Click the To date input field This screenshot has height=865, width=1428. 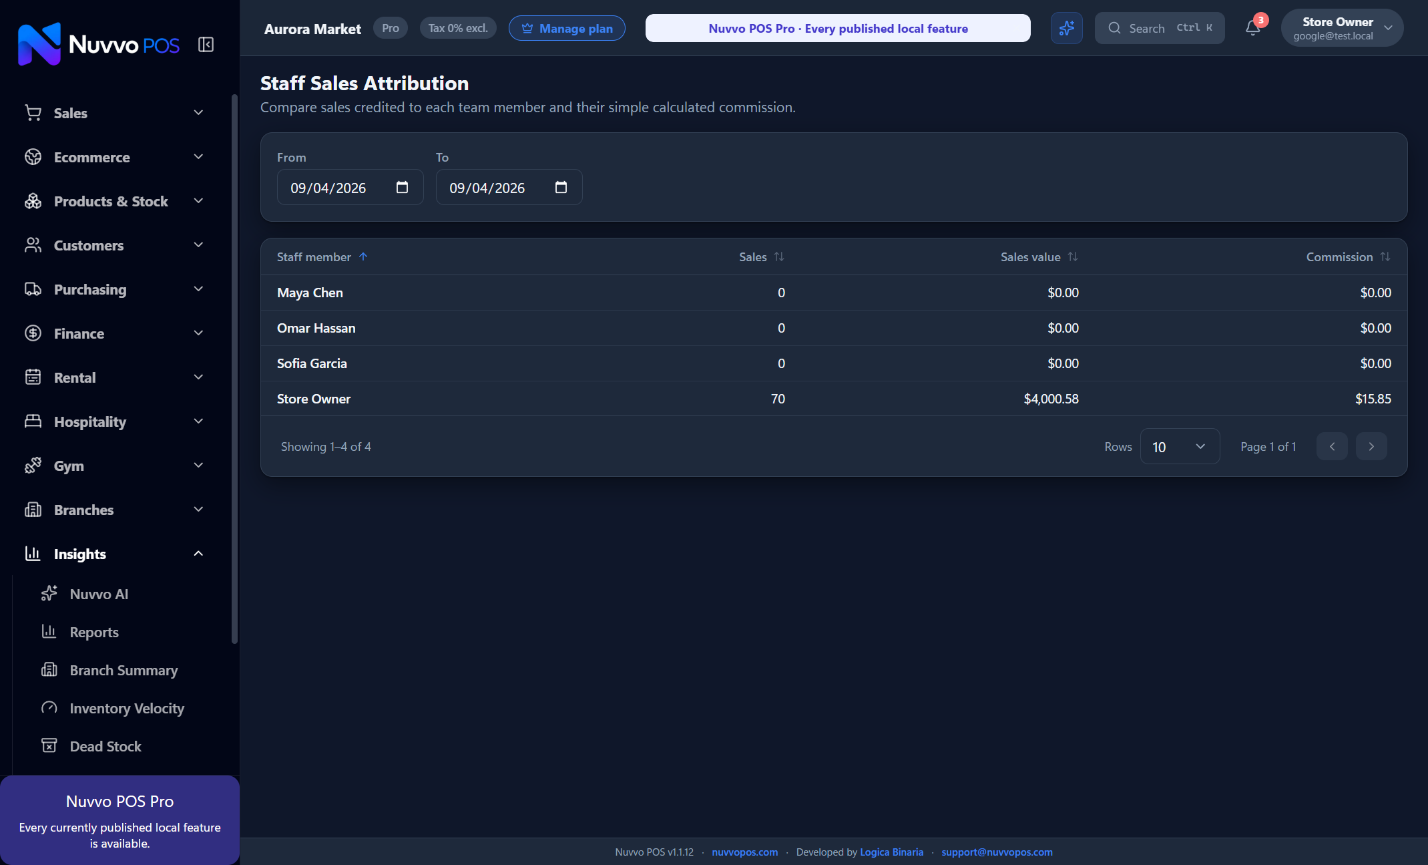pos(509,187)
